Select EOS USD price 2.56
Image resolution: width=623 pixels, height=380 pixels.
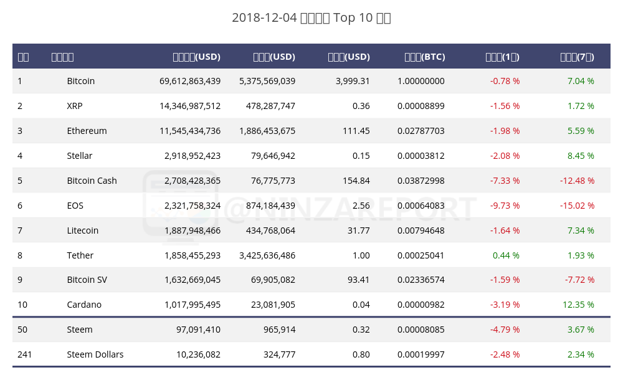click(x=361, y=206)
